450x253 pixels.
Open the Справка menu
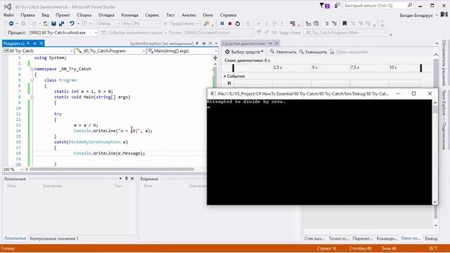228,15
